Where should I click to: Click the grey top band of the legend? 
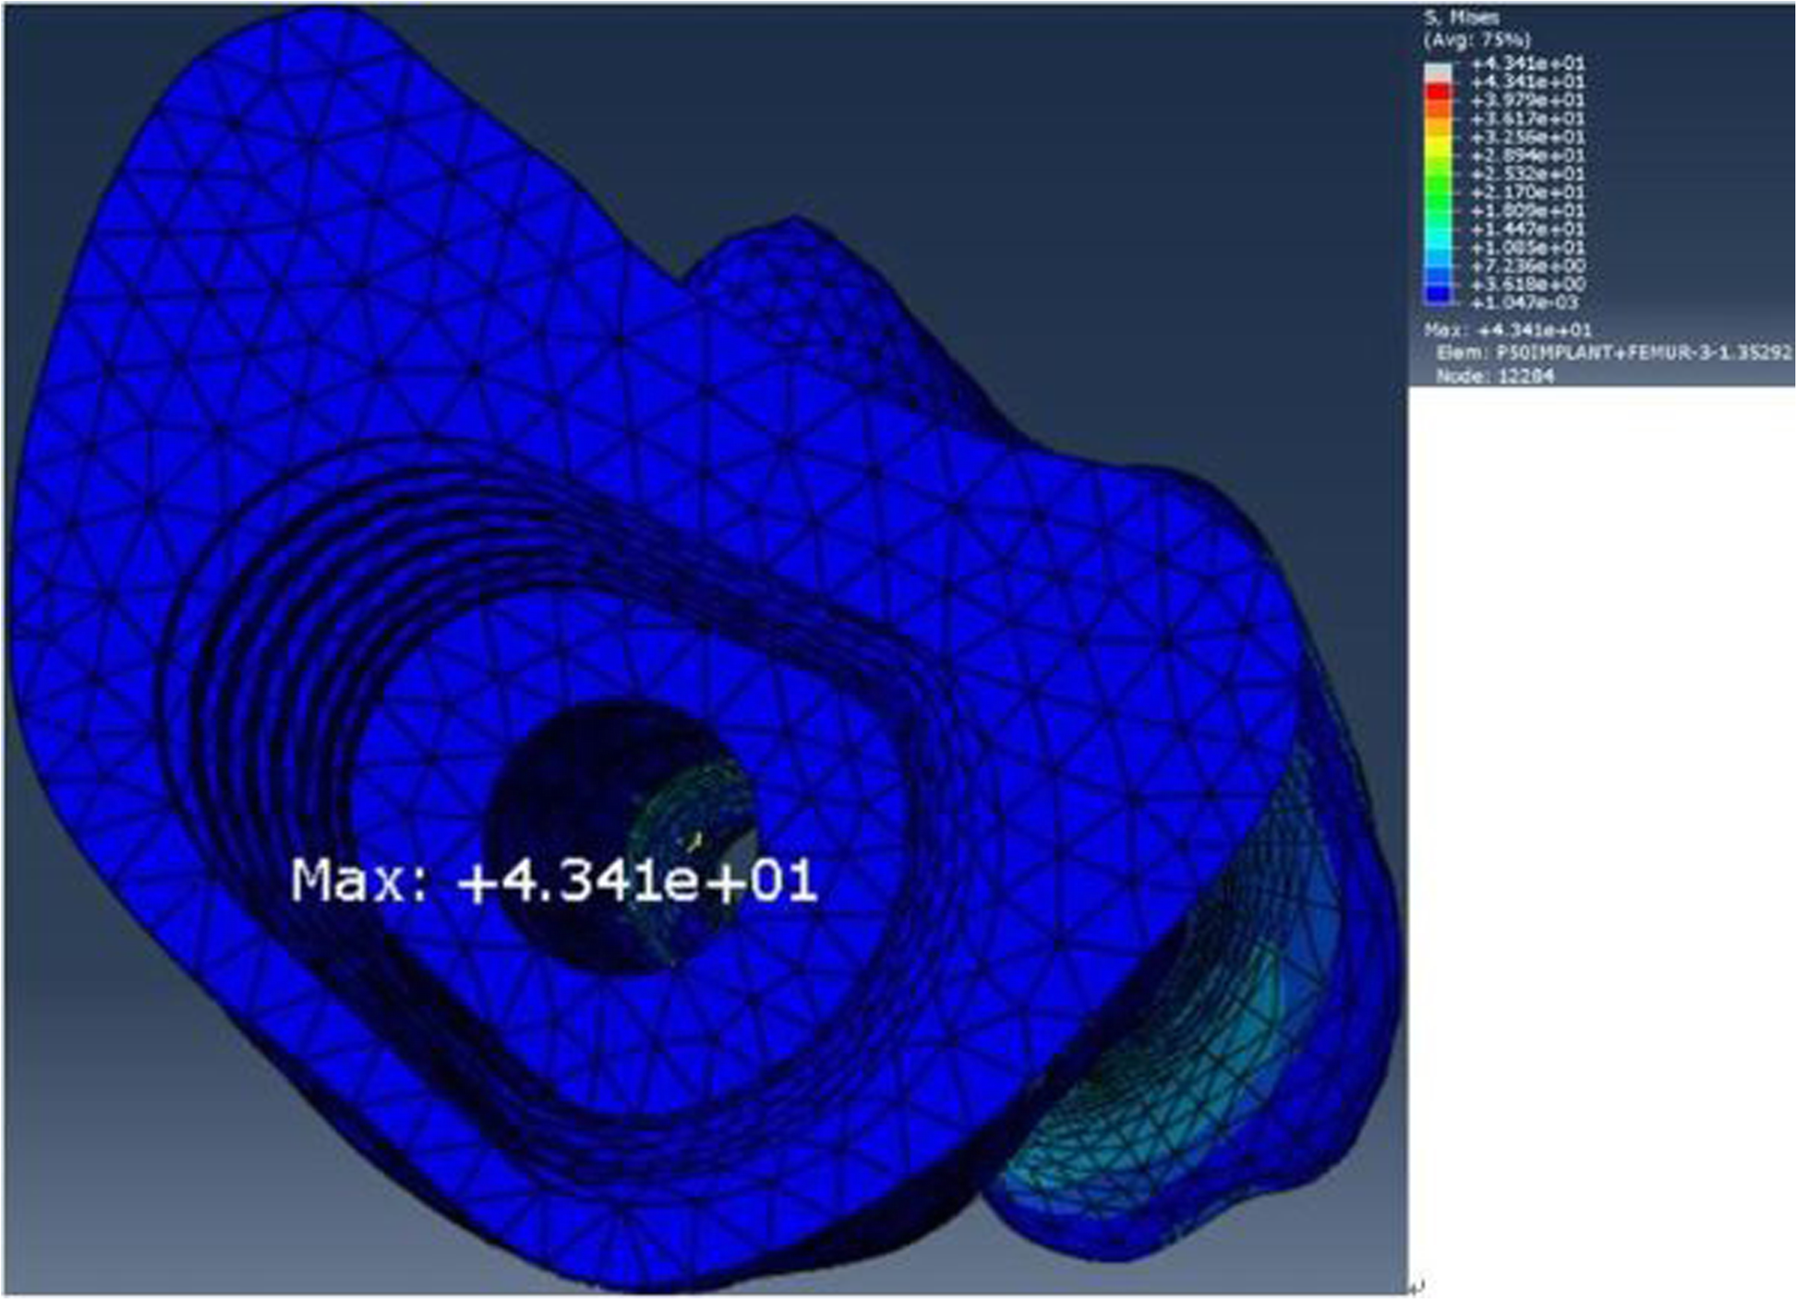(1438, 73)
